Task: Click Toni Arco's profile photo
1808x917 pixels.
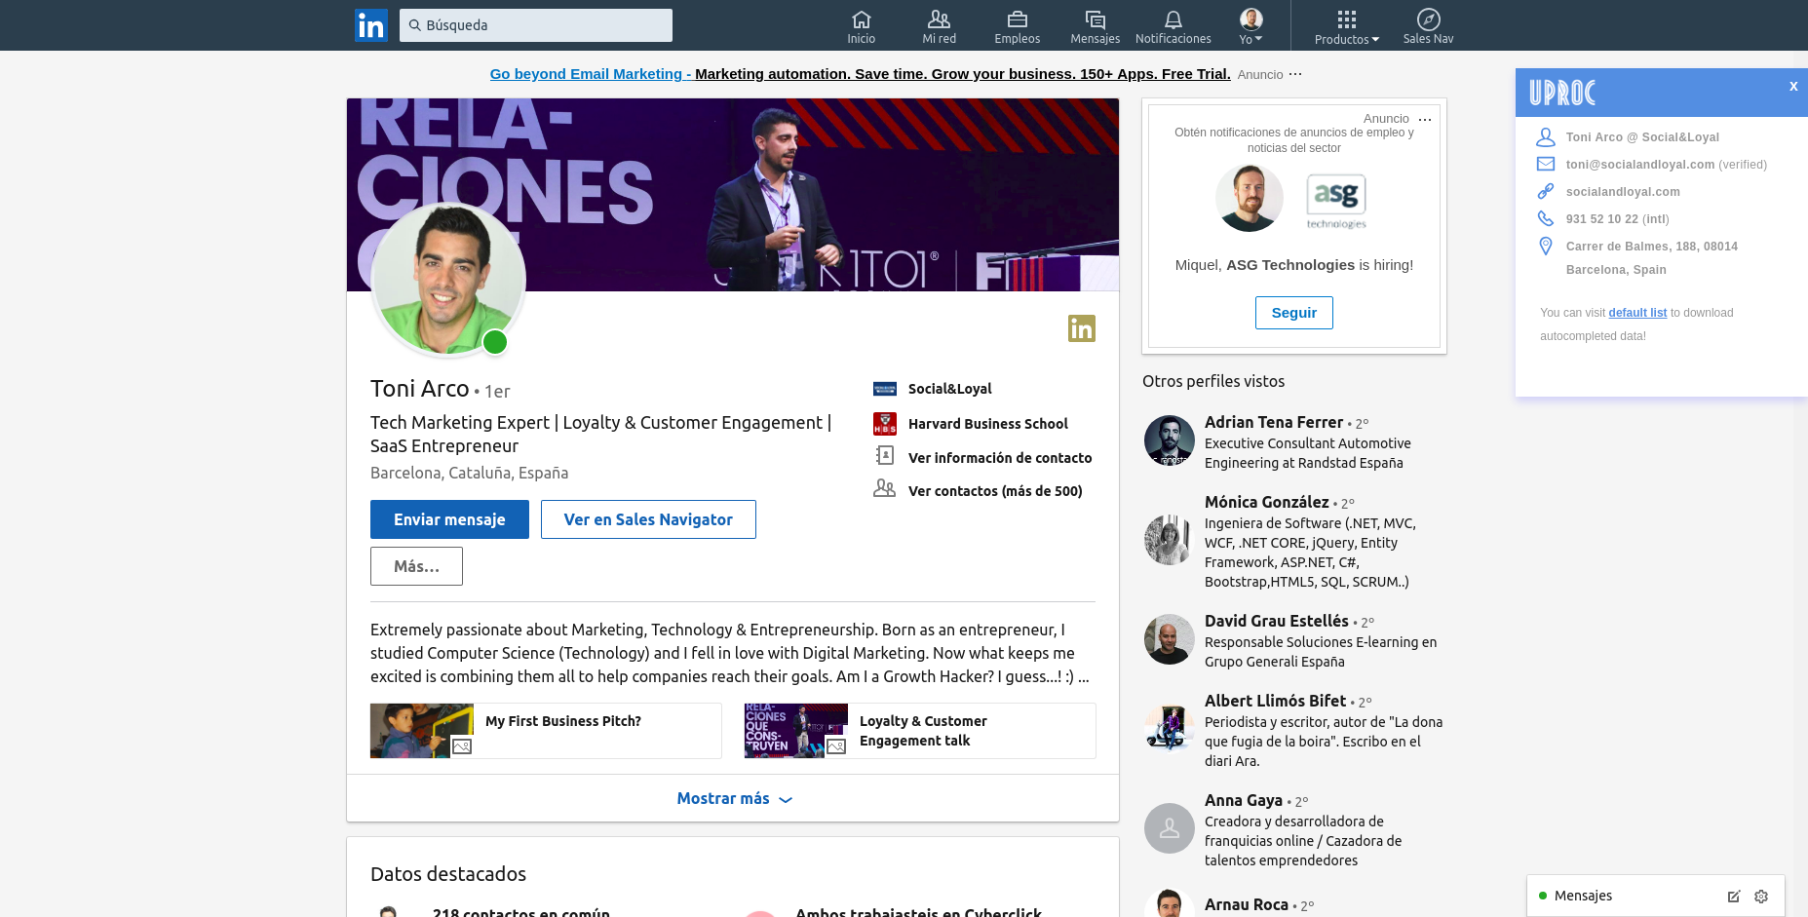Action: (x=448, y=280)
